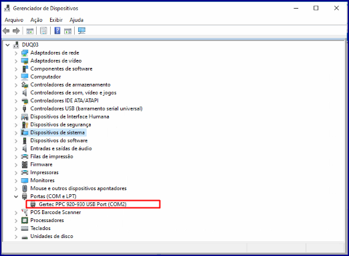Open the Arquivo menu
This screenshot has height=256, width=349.
tap(14, 20)
